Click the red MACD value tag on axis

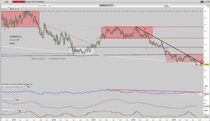[x=206, y=106]
